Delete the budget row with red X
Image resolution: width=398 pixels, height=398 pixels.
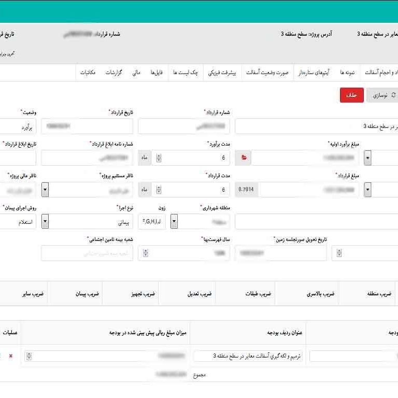click(11, 356)
